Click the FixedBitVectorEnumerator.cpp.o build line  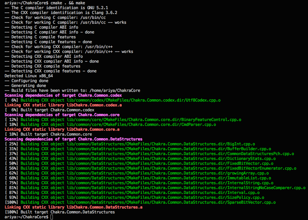click(150, 168)
